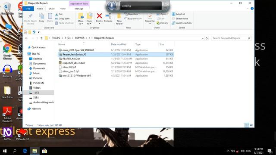Open Audio editing work in navigation

[43, 102]
